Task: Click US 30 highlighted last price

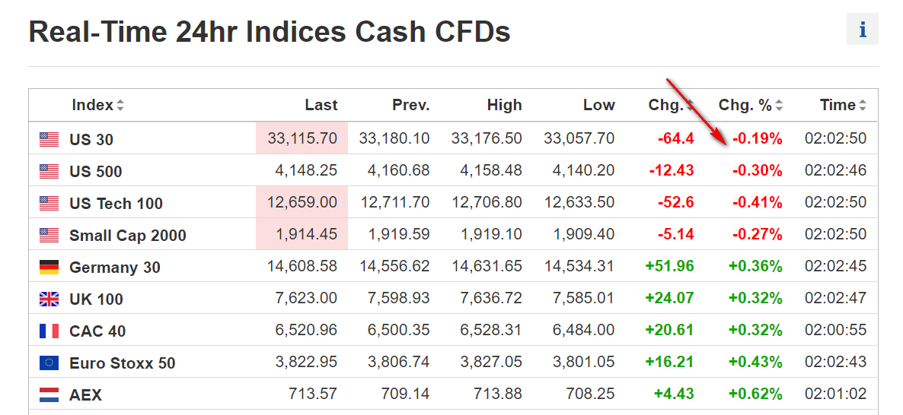Action: click(x=302, y=138)
